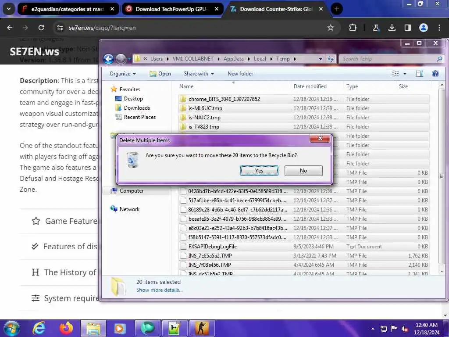Open Chrome side panel icon
The height and width of the screenshot is (337, 449).
point(407,28)
